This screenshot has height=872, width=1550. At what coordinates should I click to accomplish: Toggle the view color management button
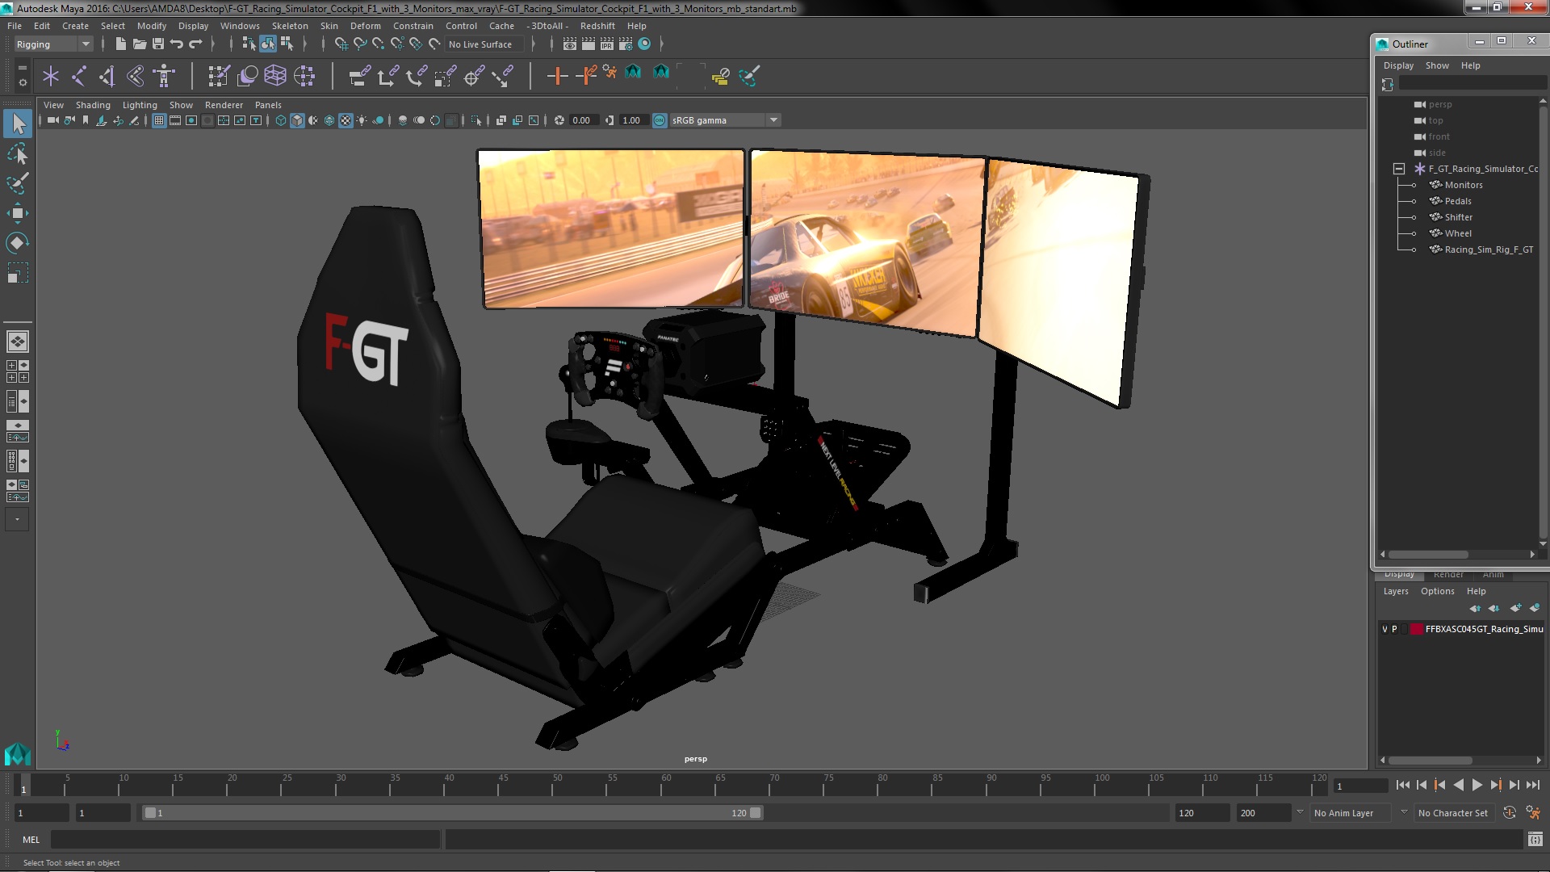[x=660, y=120]
